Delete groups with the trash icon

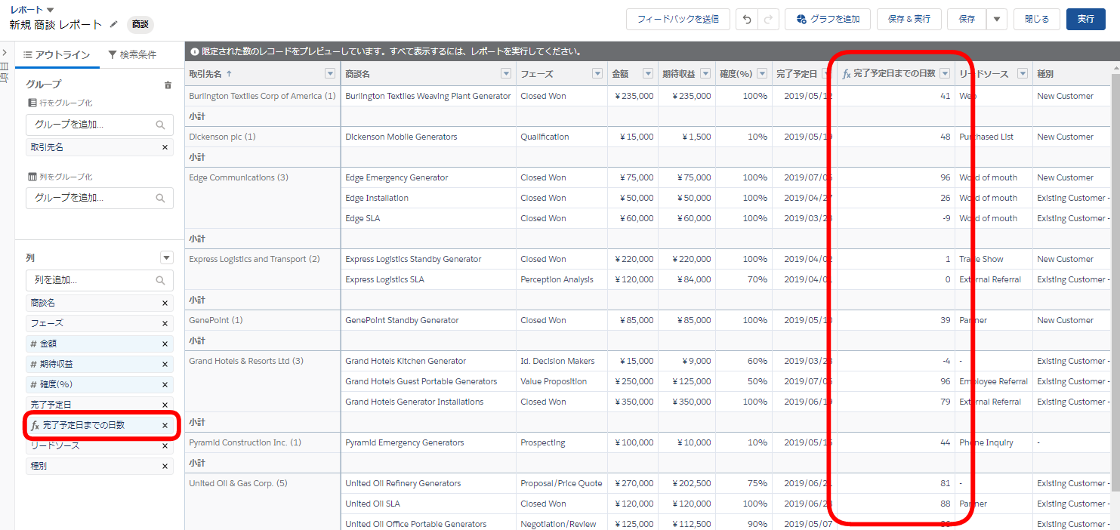pos(168,85)
